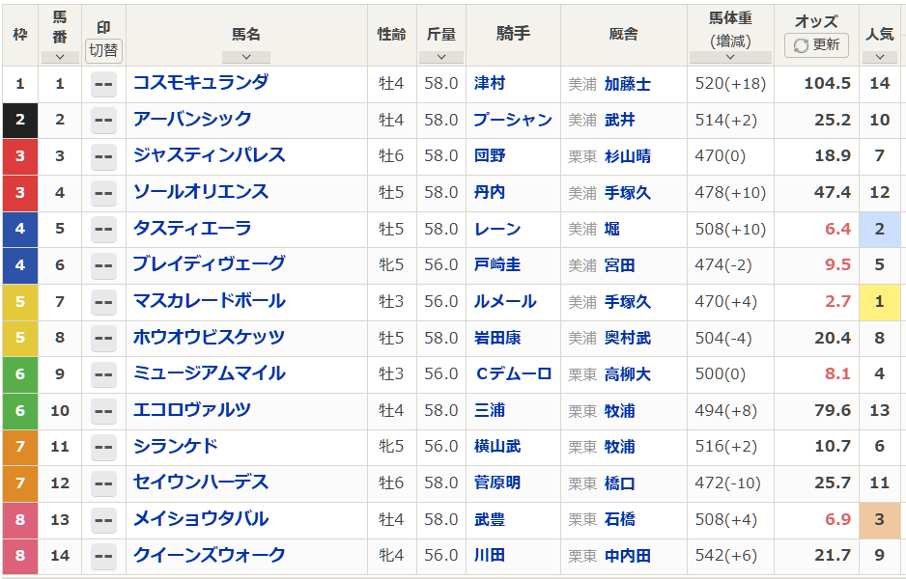Image resolution: width=906 pixels, height=579 pixels.
Task: Click the refresh icon in the オッズ更新 button
Action: coord(799,44)
